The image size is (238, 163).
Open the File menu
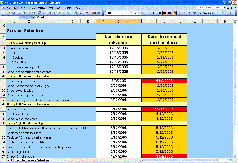point(9,8)
